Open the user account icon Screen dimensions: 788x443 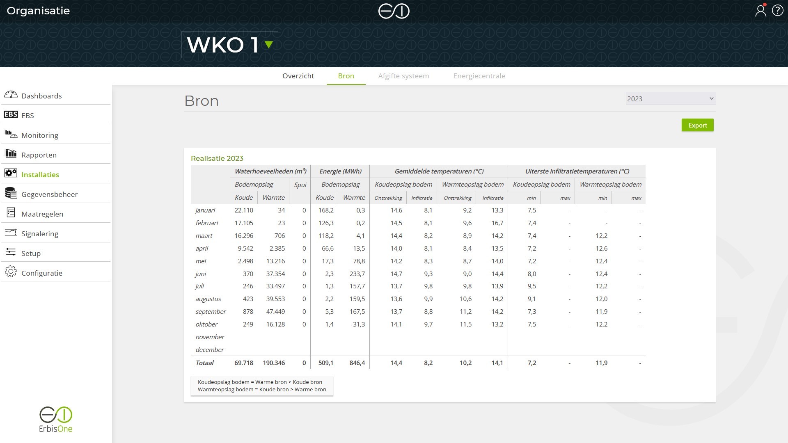coord(761,10)
